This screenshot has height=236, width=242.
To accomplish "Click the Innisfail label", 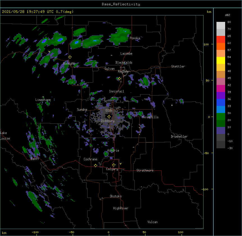I will (117, 91).
